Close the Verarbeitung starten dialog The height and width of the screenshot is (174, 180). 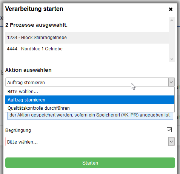171,9
